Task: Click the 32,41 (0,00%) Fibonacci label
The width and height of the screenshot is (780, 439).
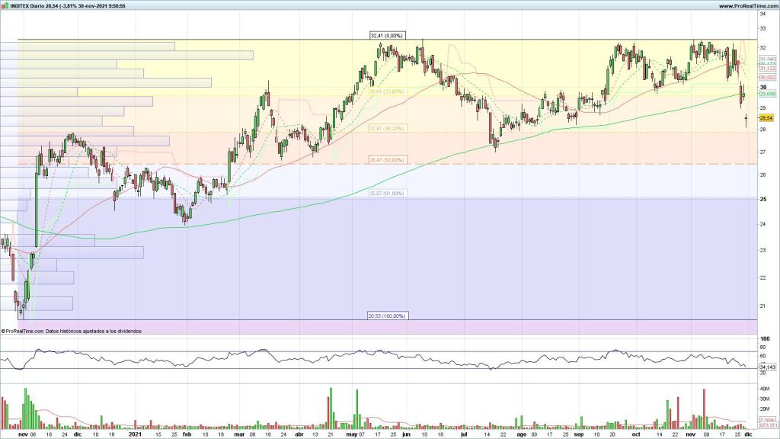Action: (x=386, y=35)
